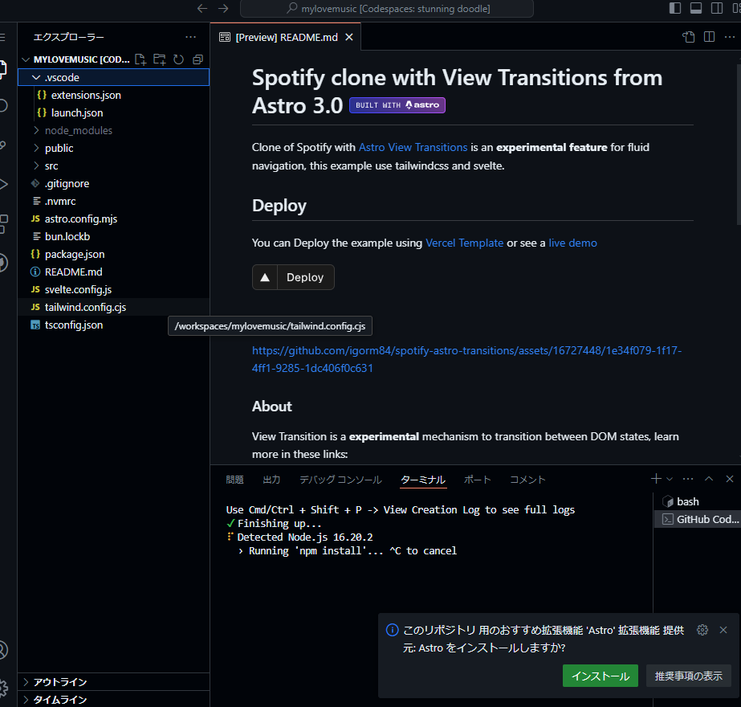Open the .gitignore file
741x707 pixels.
pos(113,183)
